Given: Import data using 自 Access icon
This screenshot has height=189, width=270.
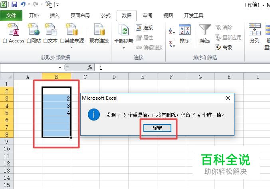Looking at the screenshot, I should click(14, 33).
